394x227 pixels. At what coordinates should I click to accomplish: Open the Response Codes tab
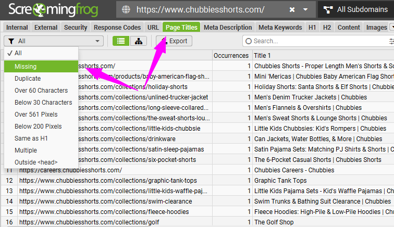117,28
